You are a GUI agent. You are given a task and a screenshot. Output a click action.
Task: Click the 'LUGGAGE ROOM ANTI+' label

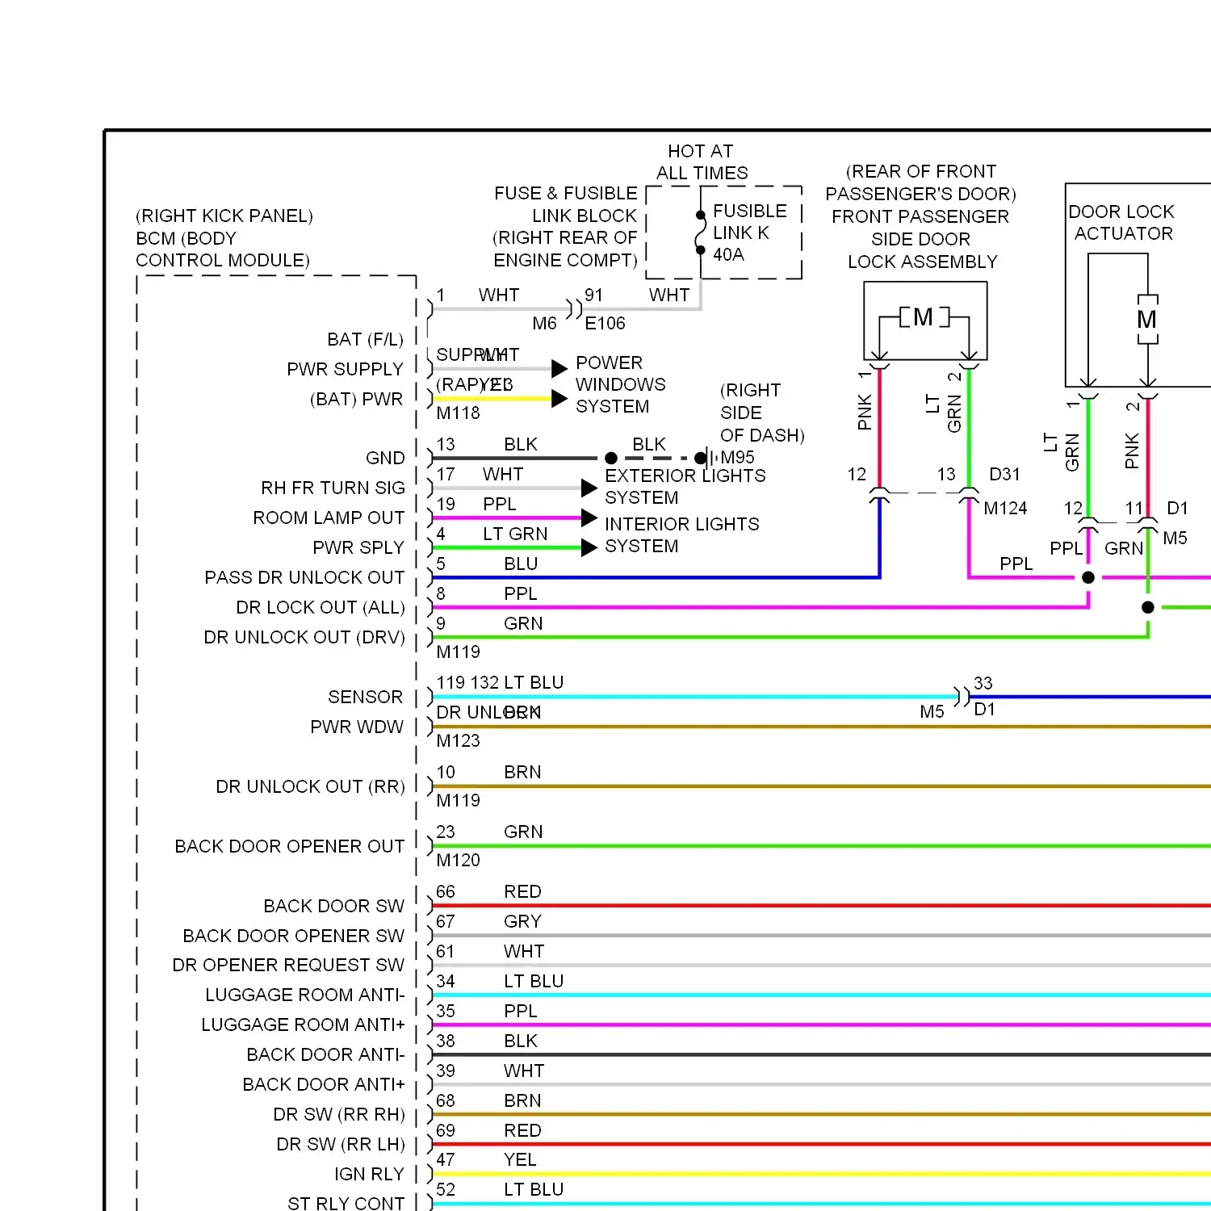tap(303, 1025)
